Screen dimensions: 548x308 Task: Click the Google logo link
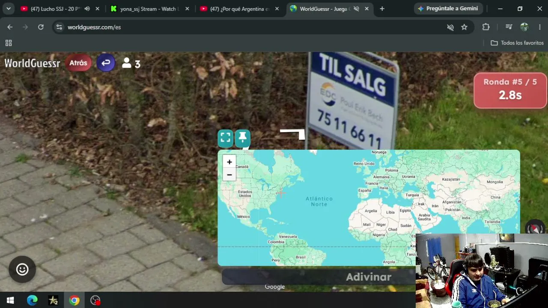tap(275, 287)
